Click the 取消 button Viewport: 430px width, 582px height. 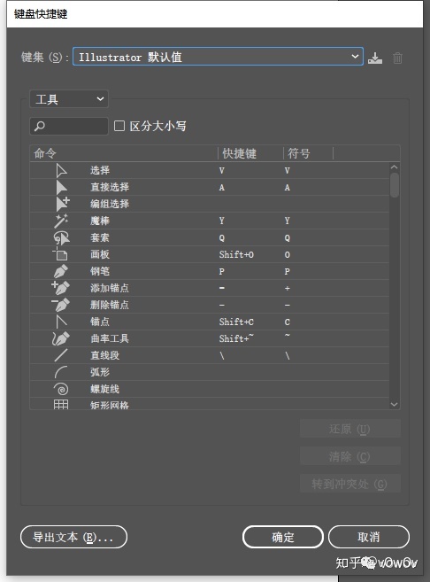pos(369,537)
